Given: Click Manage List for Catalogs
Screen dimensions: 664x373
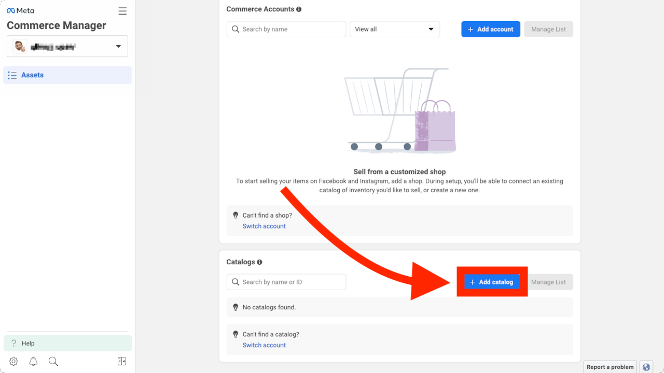Looking at the screenshot, I should 548,282.
